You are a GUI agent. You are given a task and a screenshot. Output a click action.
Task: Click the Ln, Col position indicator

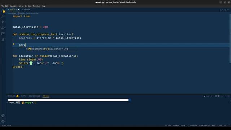(x=168, y=126)
